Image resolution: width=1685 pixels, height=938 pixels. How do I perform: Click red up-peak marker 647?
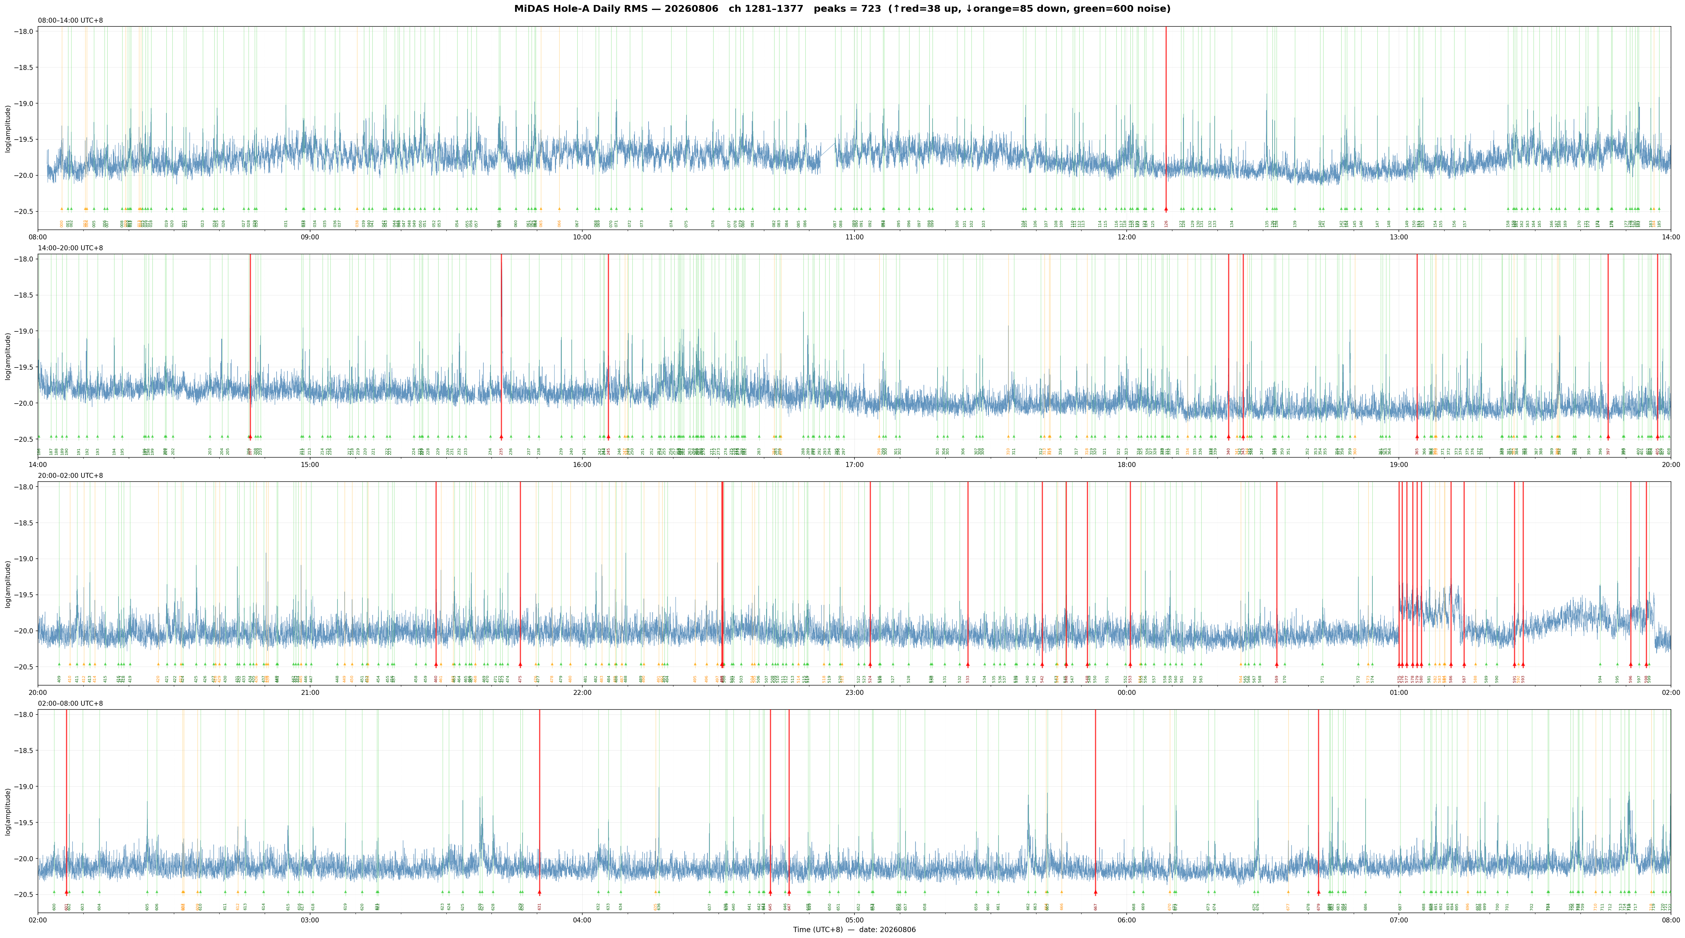coord(789,892)
